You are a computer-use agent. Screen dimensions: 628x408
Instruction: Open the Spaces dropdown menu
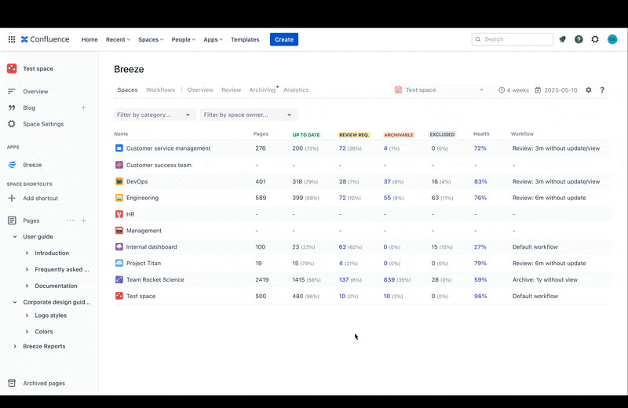pyautogui.click(x=151, y=40)
